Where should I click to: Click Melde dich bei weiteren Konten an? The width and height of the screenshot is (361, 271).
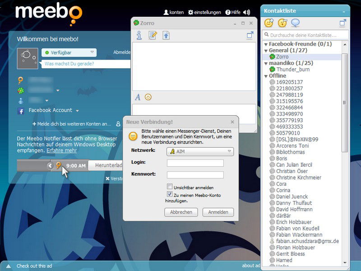72,124
